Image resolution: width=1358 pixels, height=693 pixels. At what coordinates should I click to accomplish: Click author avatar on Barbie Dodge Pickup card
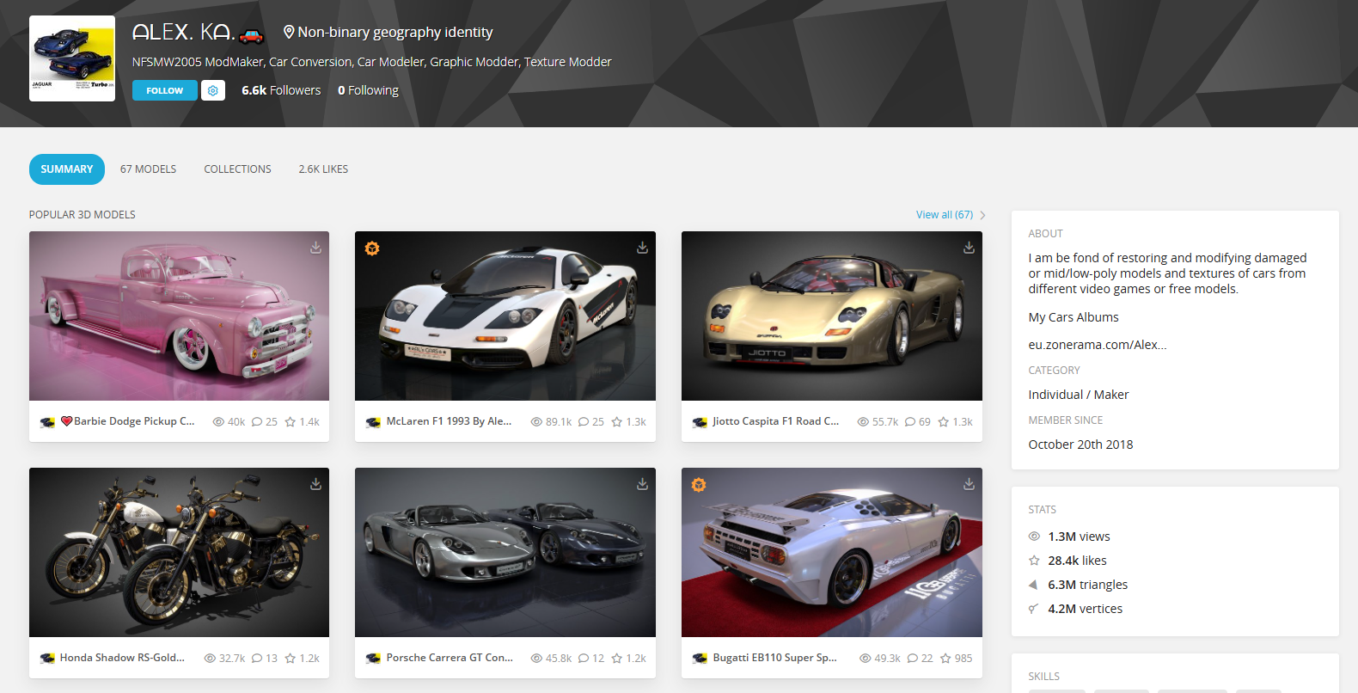(x=47, y=422)
